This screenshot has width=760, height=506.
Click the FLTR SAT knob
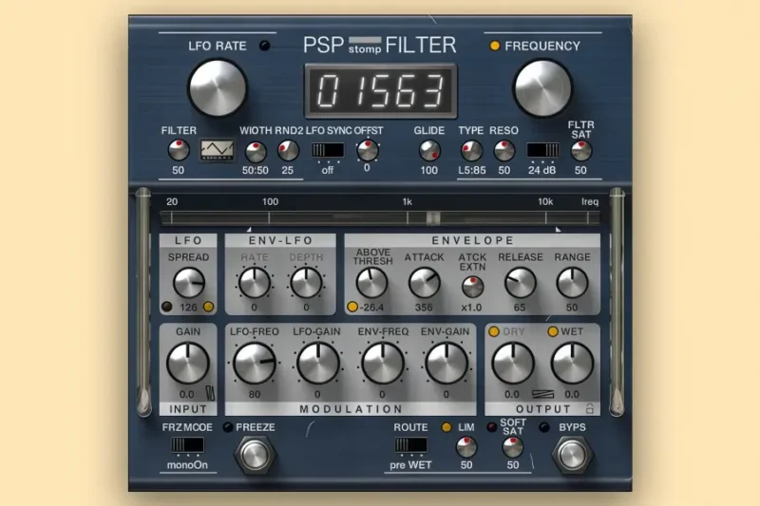581,151
